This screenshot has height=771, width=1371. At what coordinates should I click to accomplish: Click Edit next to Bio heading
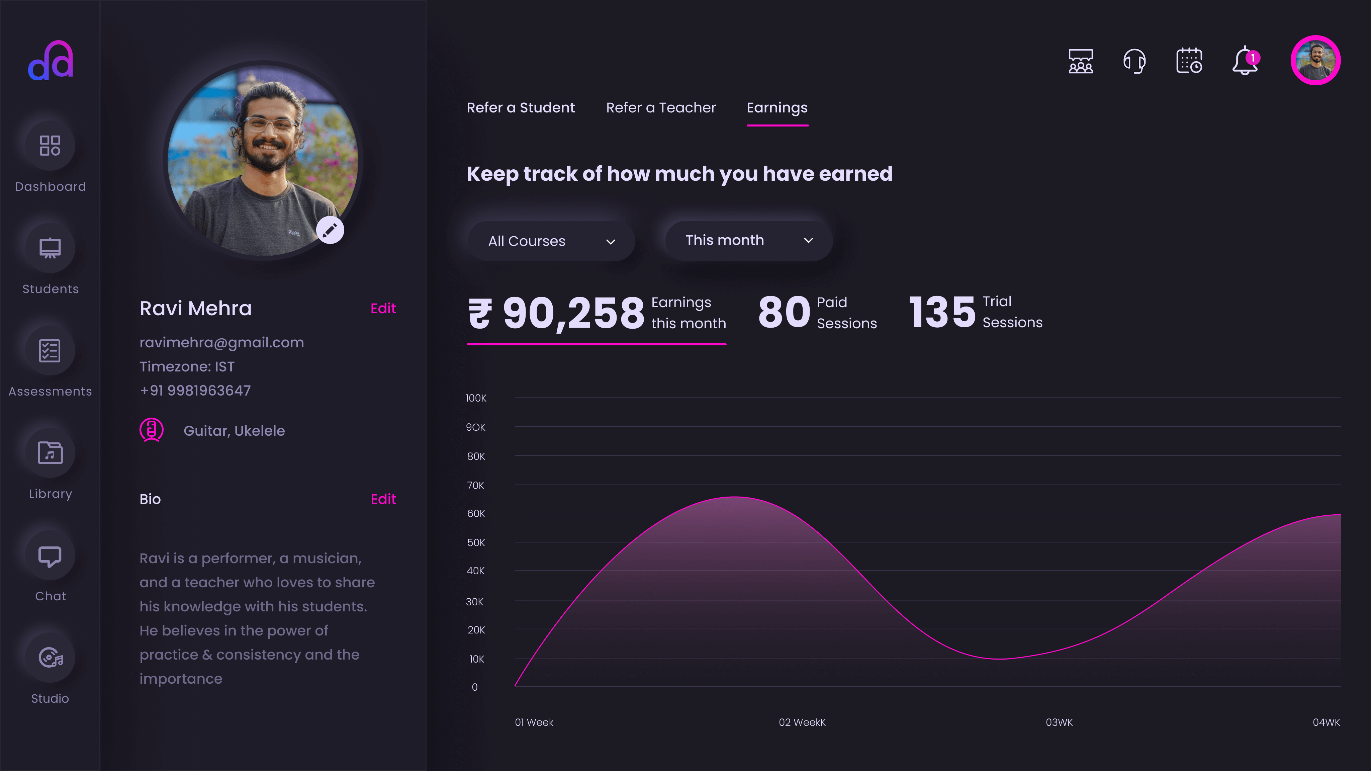click(383, 499)
